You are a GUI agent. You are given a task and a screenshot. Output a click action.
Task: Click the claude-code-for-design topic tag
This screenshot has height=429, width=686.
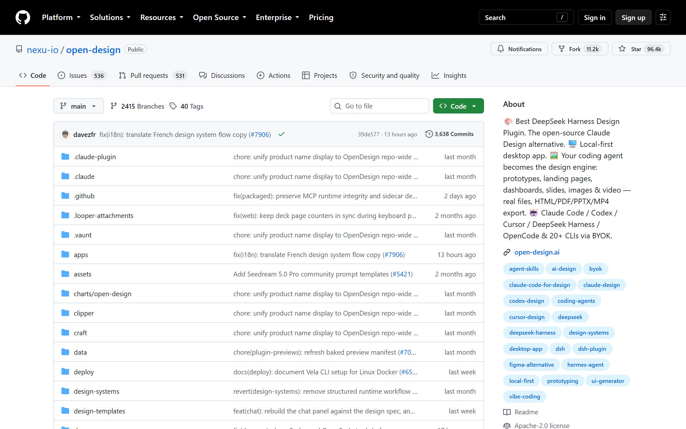(540, 285)
